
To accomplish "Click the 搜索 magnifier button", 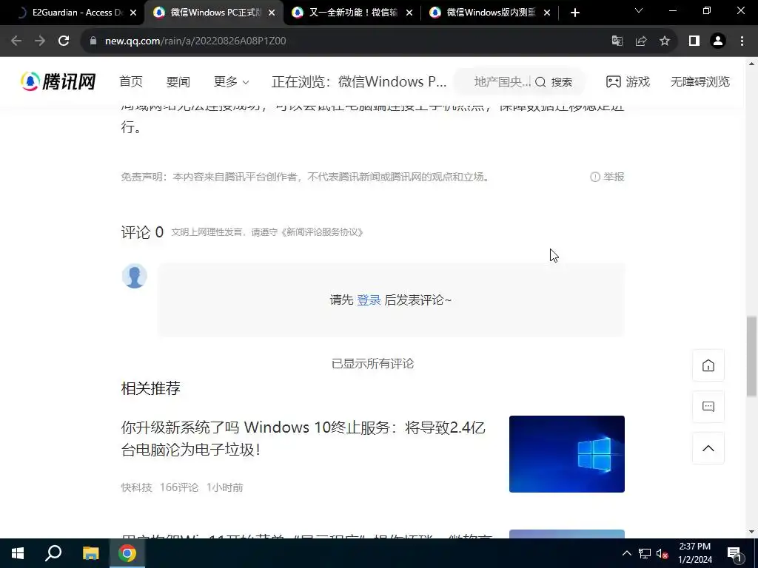I will point(554,82).
